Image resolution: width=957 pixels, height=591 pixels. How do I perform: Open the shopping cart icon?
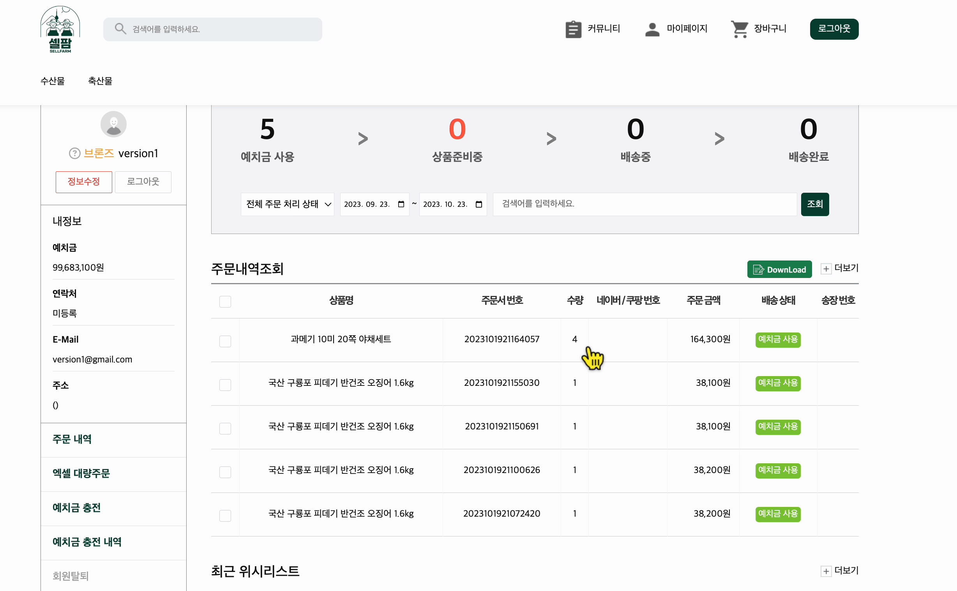739,29
